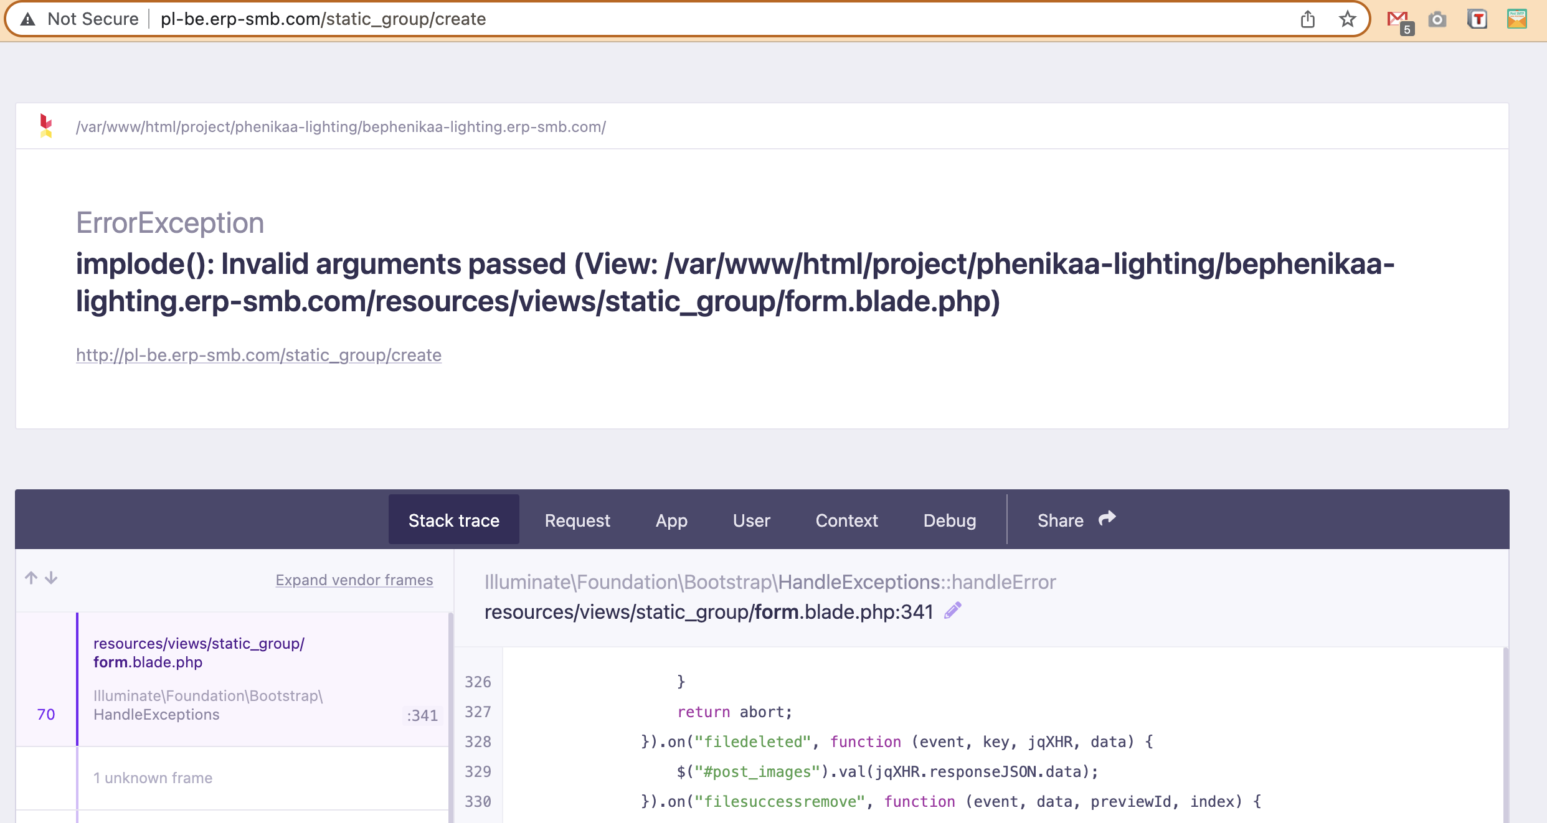Open the Context tab
This screenshot has width=1547, height=823.
(846, 520)
